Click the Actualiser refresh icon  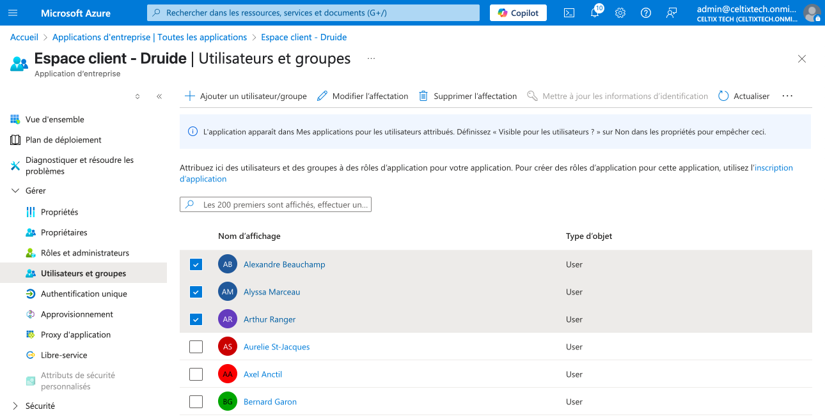723,96
